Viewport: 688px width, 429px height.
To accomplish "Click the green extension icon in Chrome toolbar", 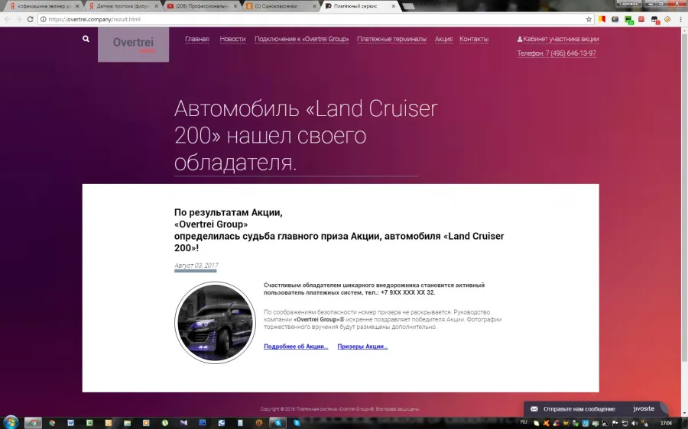I will [629, 20].
